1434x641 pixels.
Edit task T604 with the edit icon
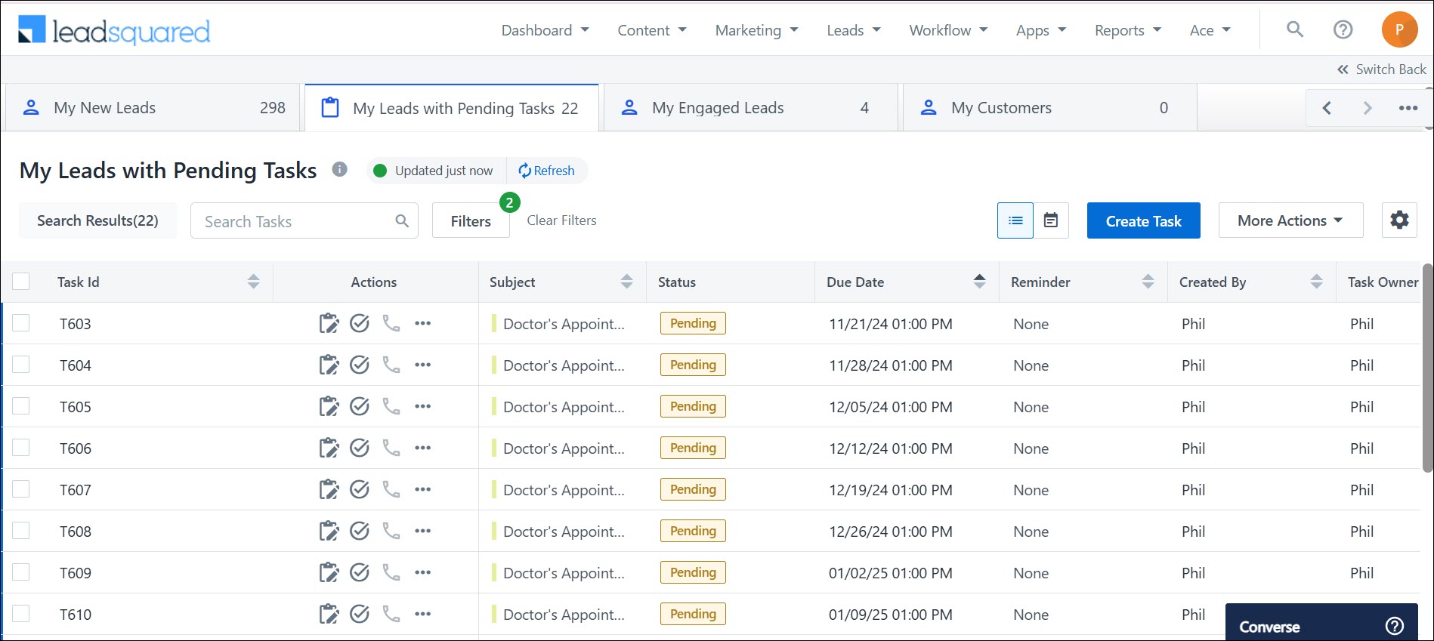[x=329, y=365]
